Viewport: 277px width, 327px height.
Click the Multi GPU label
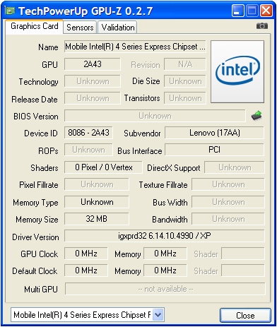pos(41,289)
